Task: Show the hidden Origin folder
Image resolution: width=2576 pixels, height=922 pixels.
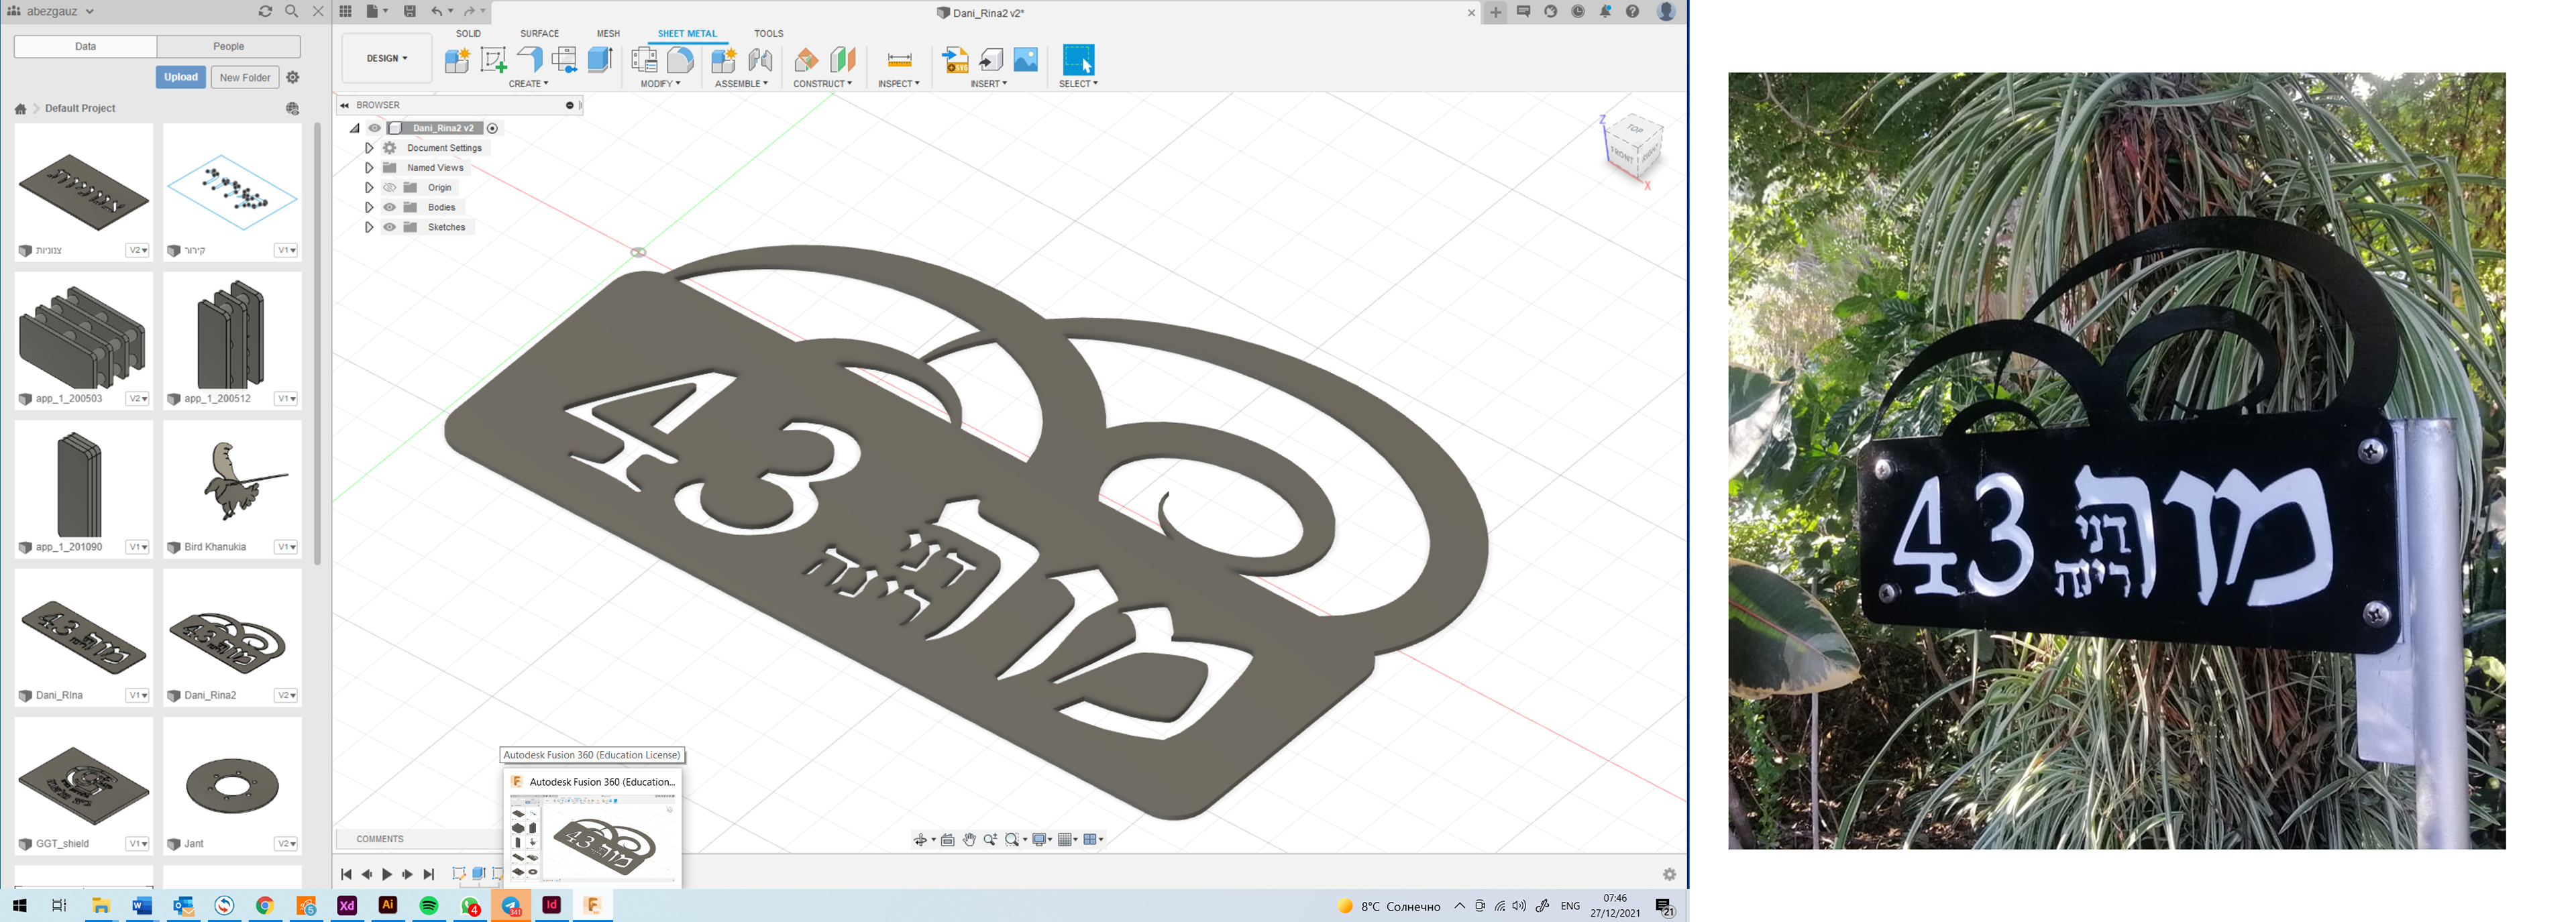Action: [390, 188]
